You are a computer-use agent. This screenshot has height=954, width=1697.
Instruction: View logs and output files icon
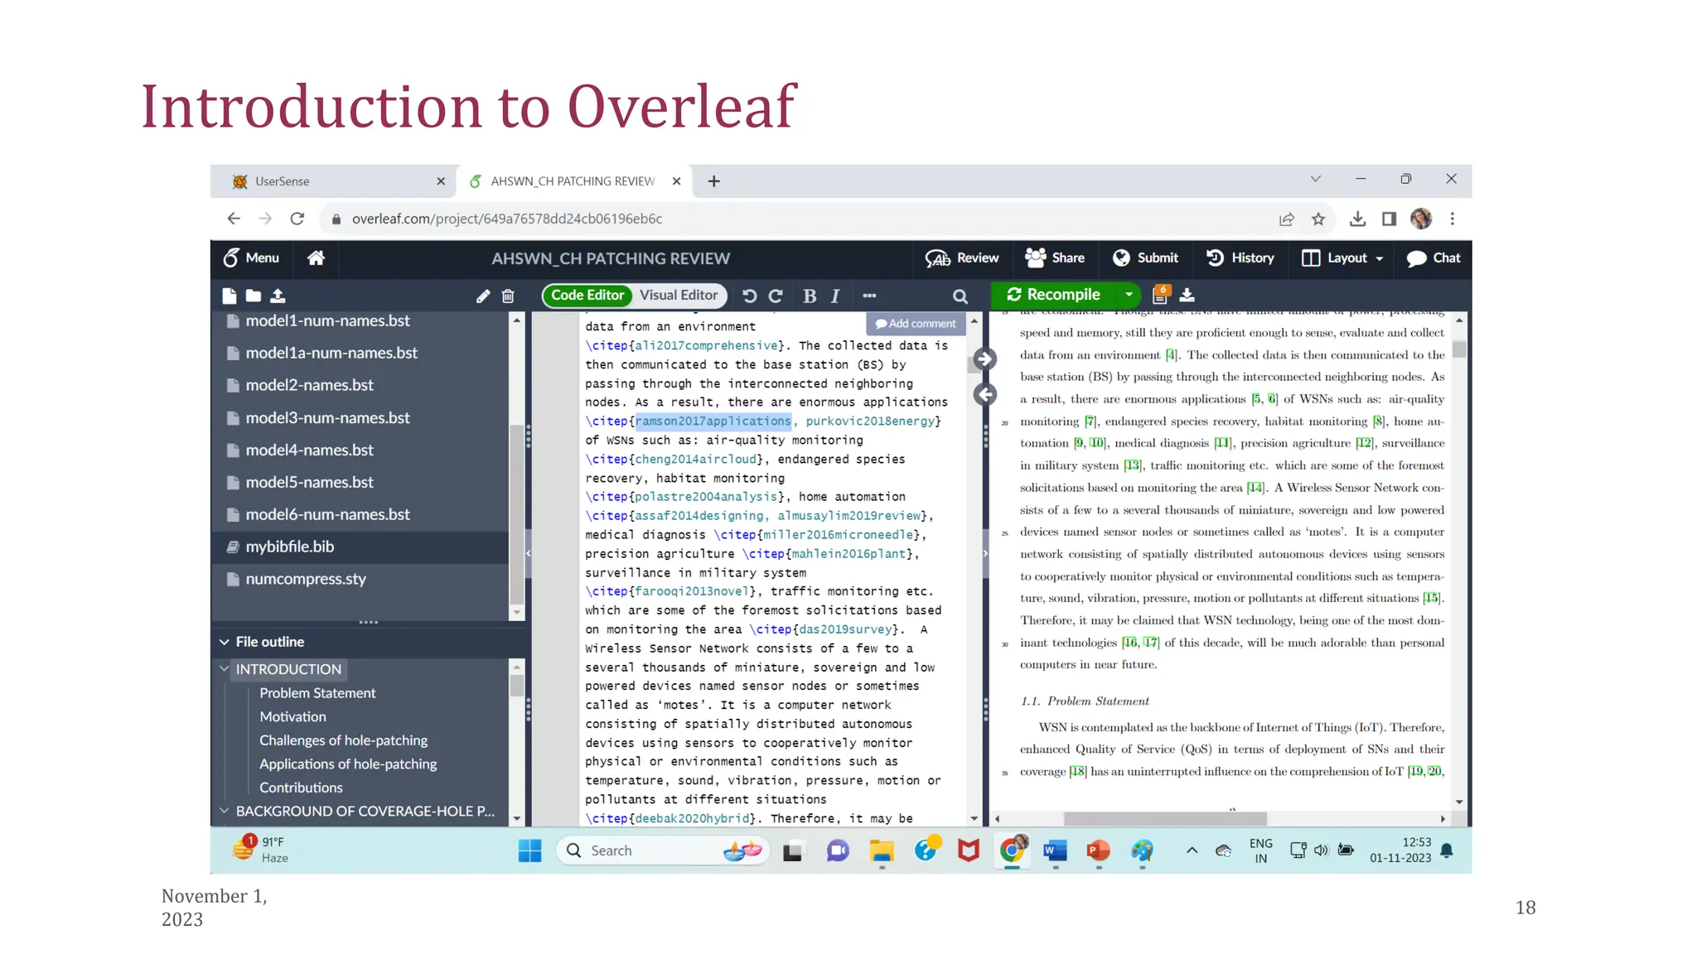[1161, 294]
